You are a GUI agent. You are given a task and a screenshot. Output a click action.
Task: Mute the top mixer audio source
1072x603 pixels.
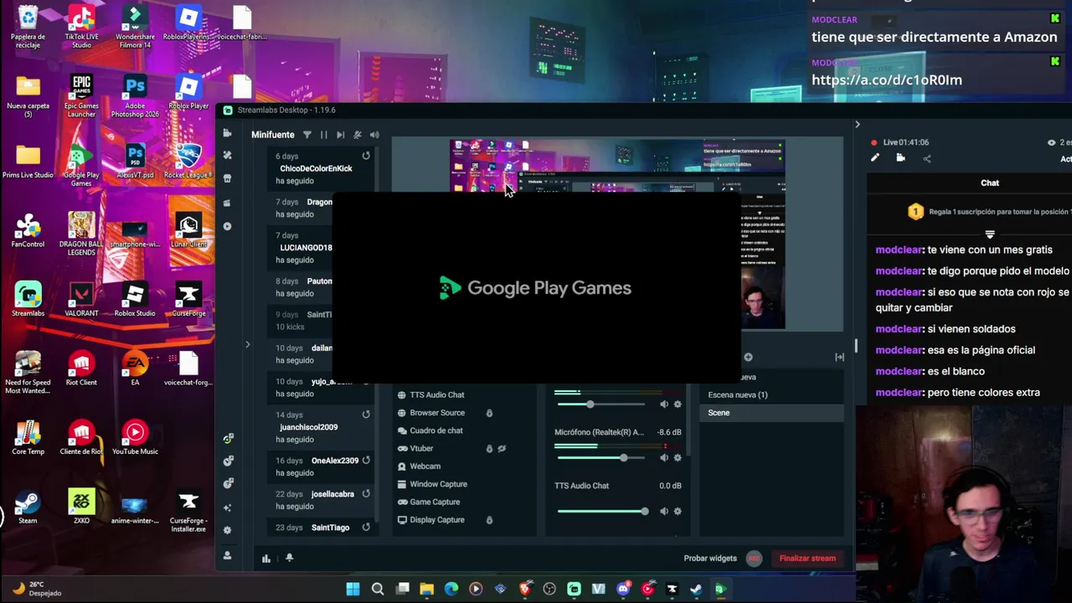[664, 405]
